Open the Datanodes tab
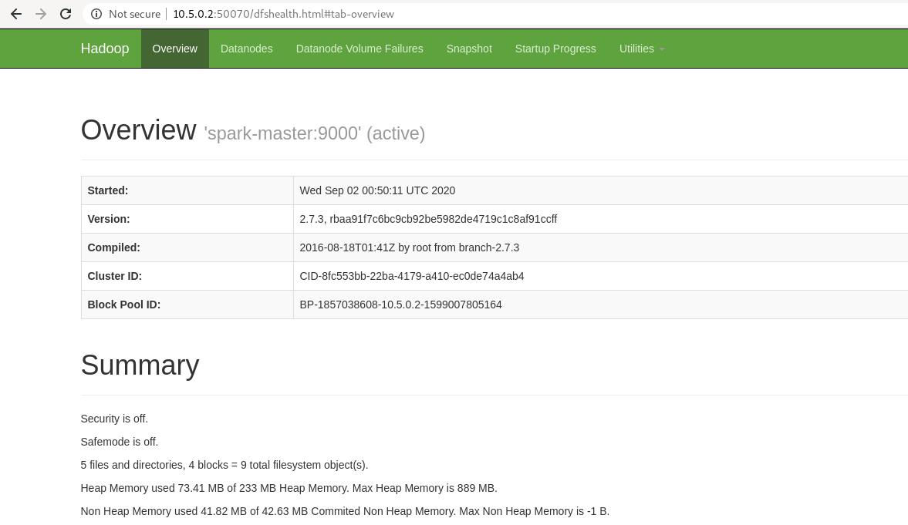This screenshot has width=908, height=525. (247, 49)
